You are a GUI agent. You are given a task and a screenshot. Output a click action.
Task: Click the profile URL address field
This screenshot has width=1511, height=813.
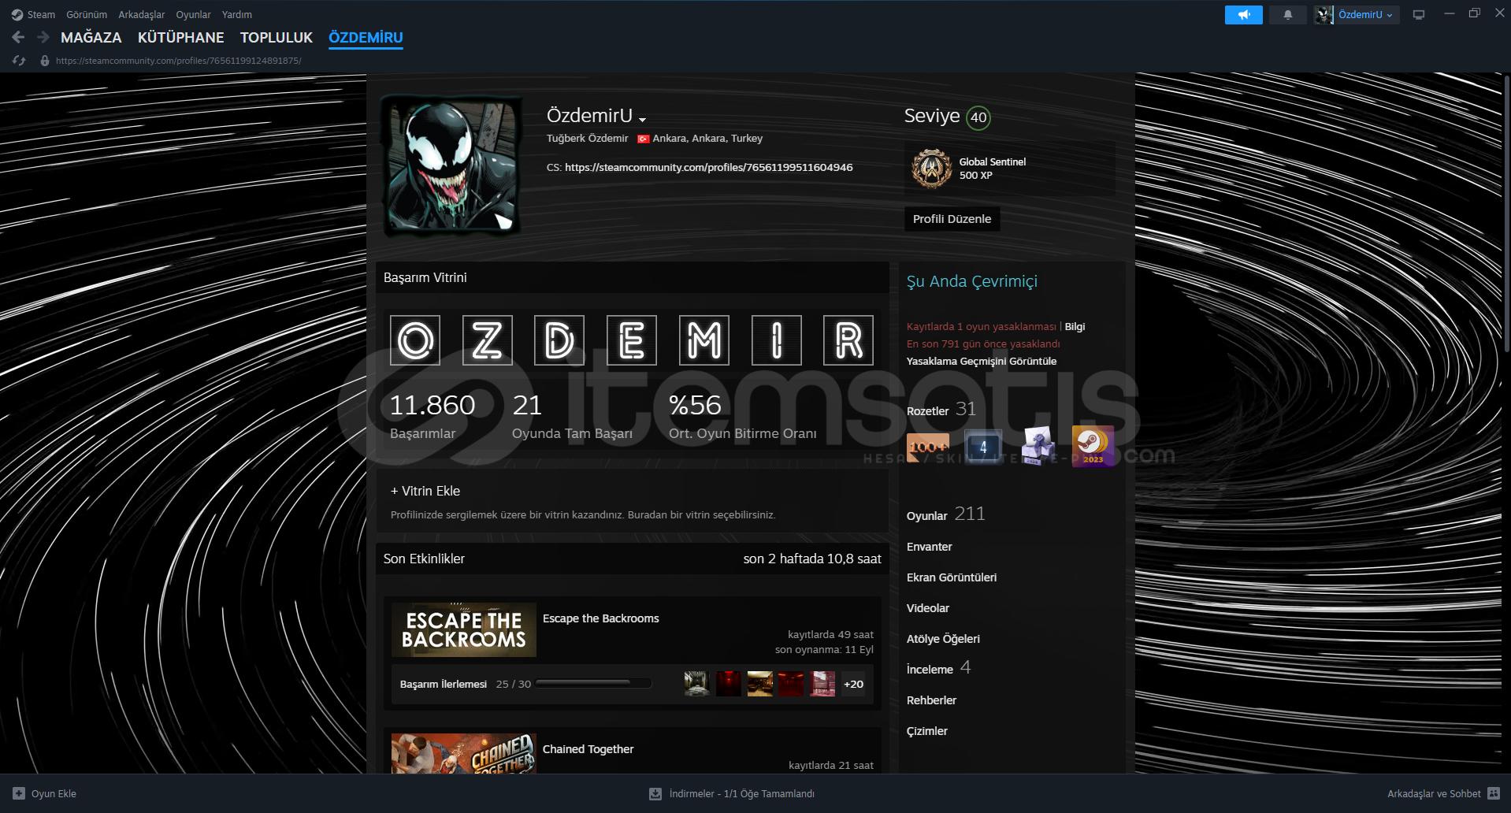[178, 61]
